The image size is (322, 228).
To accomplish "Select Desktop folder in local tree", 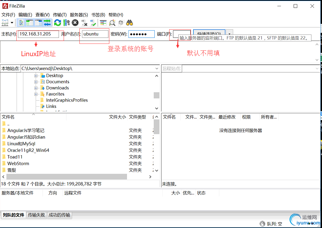I will (55, 76).
